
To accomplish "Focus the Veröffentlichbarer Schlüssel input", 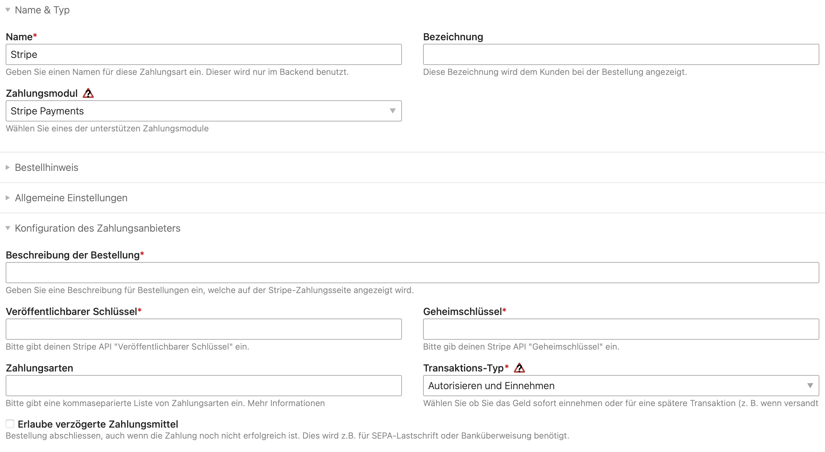I will 204,329.
